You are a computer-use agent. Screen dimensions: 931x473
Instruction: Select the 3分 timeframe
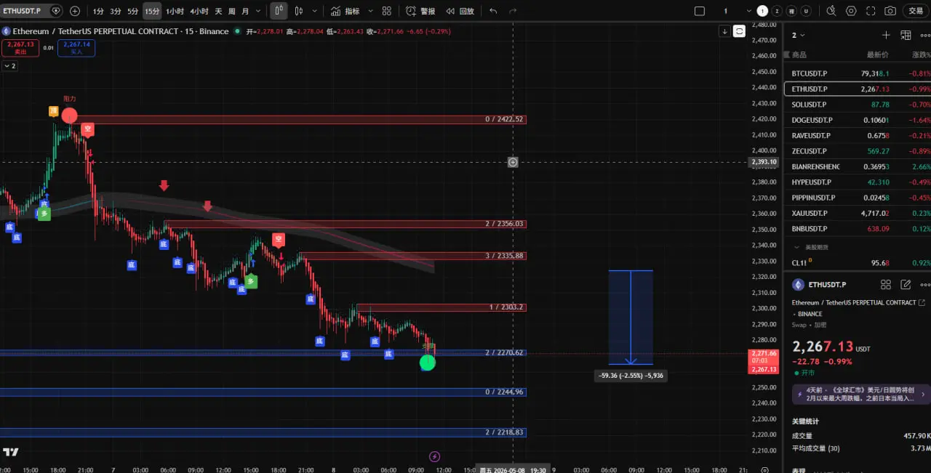115,11
